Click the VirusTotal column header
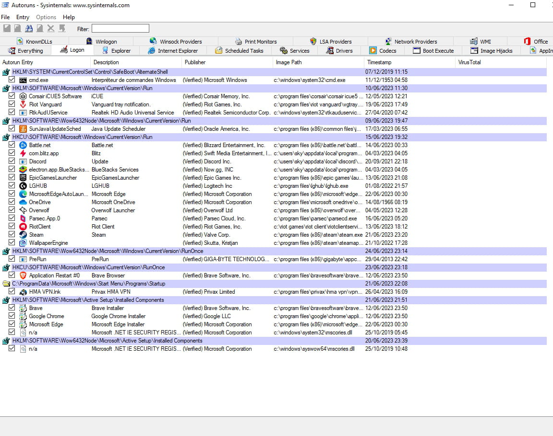The image size is (553, 436). pos(501,62)
